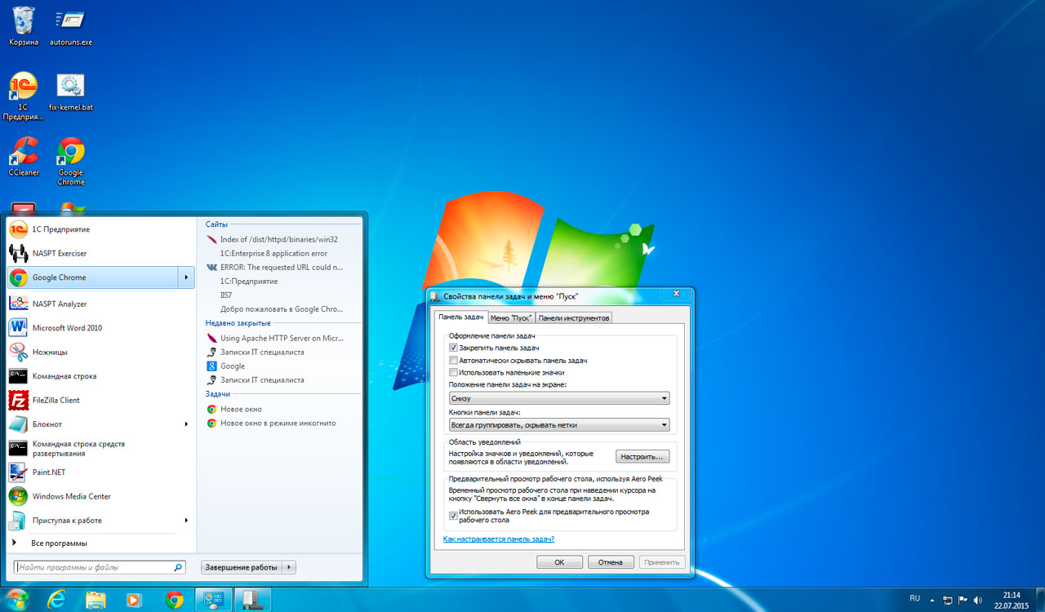Open the CCleaner desktop icon
Screen dimensions: 1045x612
24,153
